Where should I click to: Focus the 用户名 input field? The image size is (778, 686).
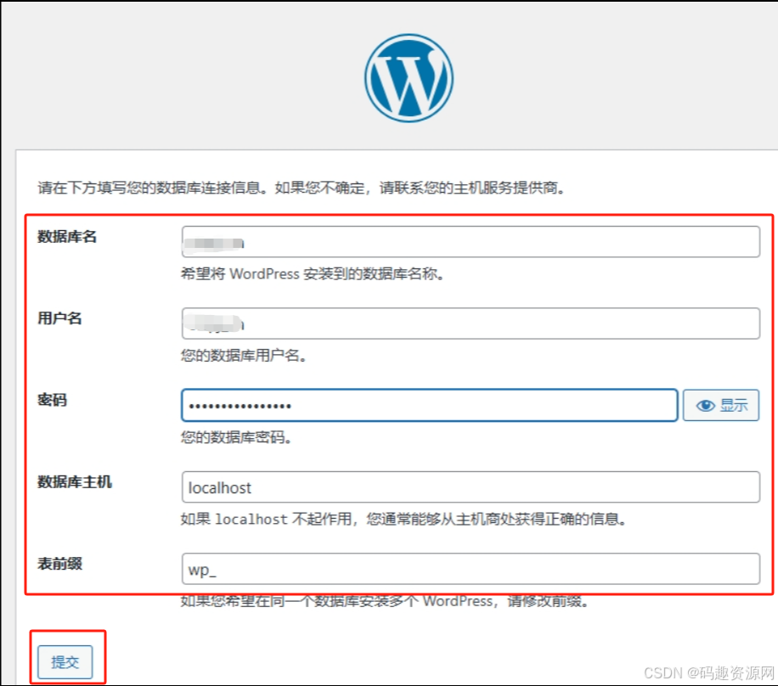click(x=471, y=323)
